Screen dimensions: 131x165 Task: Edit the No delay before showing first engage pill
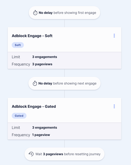tap(64, 13)
